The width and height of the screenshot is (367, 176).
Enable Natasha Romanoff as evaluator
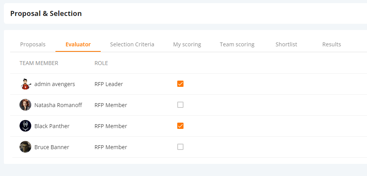click(180, 105)
